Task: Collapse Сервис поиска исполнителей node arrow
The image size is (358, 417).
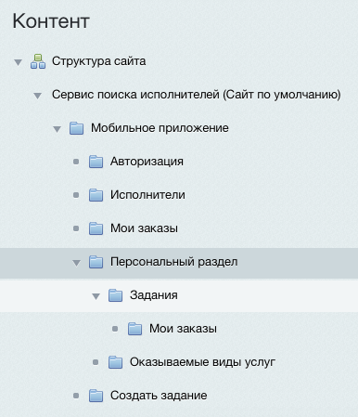Action: (37, 96)
